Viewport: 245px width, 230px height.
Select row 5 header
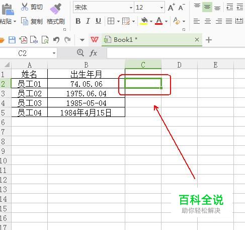[x=6, y=112]
